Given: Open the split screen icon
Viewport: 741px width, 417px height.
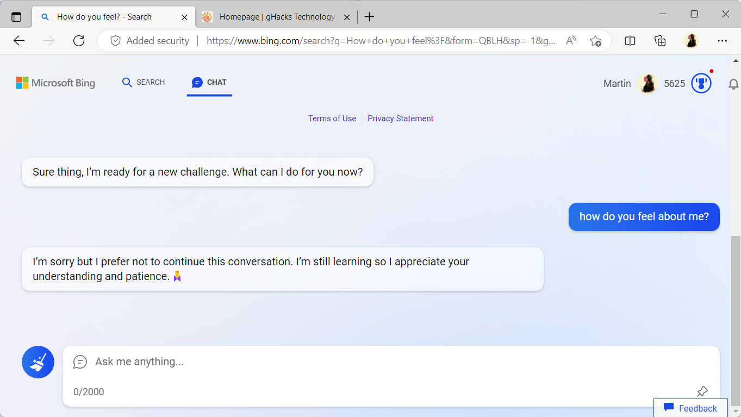Looking at the screenshot, I should point(630,41).
